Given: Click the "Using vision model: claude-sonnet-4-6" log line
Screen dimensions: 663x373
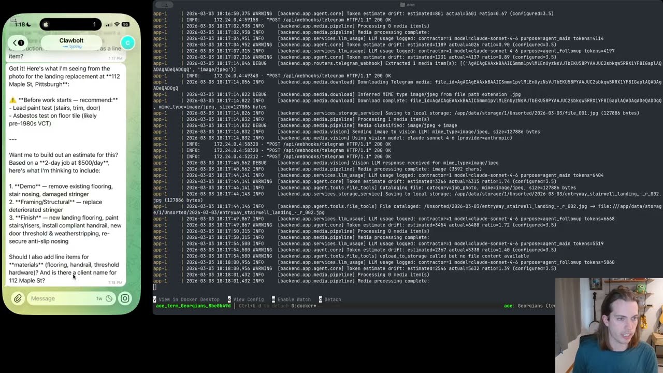Looking at the screenshot, I should [x=333, y=138].
